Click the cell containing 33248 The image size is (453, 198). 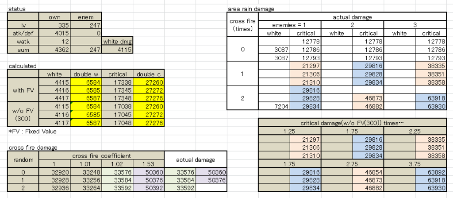[86, 172]
